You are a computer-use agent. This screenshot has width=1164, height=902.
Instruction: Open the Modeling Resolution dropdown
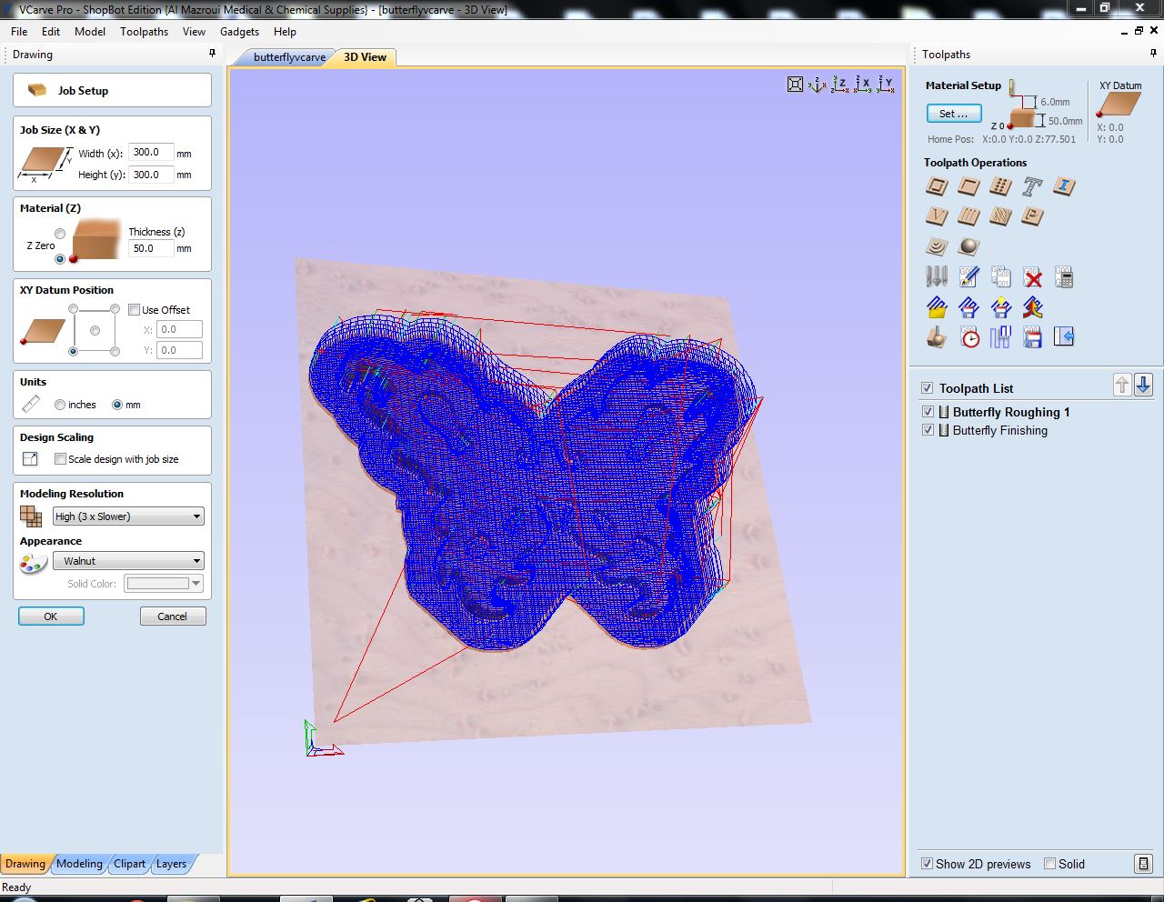tap(128, 516)
